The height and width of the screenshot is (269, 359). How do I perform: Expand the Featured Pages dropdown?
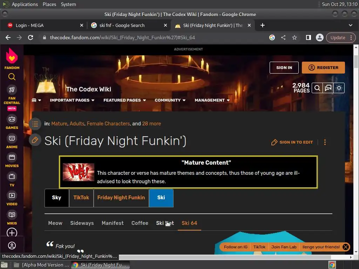125,100
